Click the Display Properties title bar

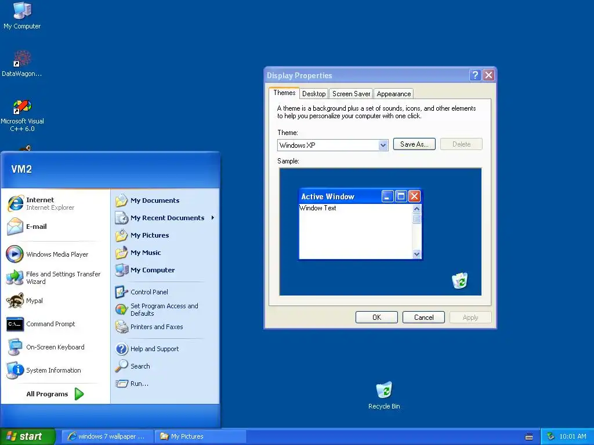[365, 75]
